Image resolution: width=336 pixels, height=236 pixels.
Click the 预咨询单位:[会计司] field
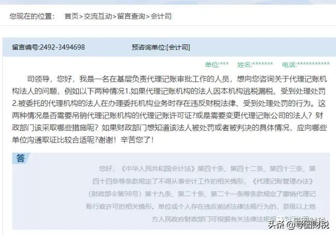[161, 47]
